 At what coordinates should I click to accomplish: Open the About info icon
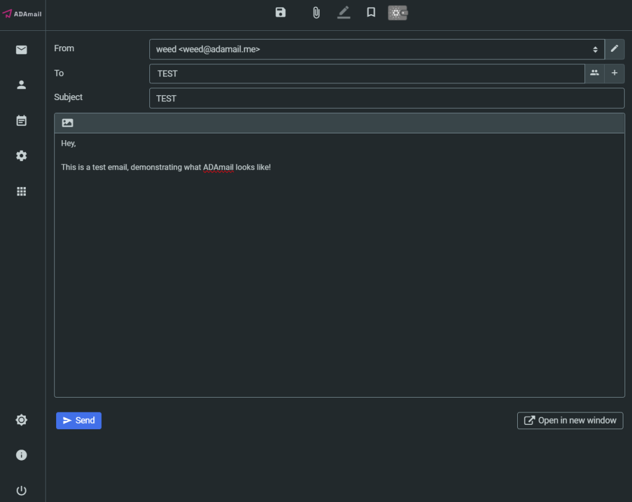pyautogui.click(x=22, y=455)
